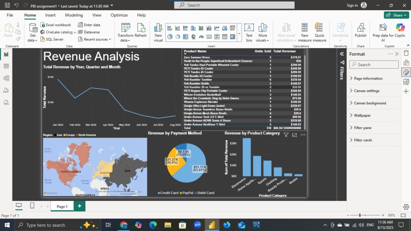This screenshot has width=411, height=231.
Task: Insert a gauge visual
Action: tap(201, 36)
